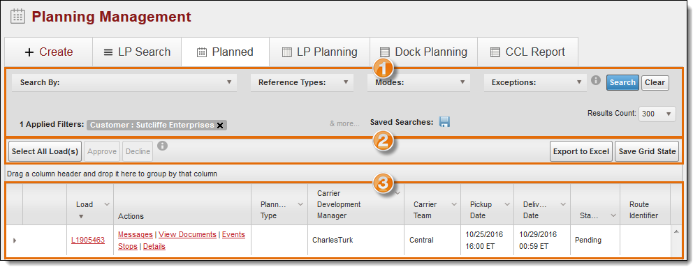Change Results Count dropdown value
Viewport: 693px width, 267px height.
(657, 114)
